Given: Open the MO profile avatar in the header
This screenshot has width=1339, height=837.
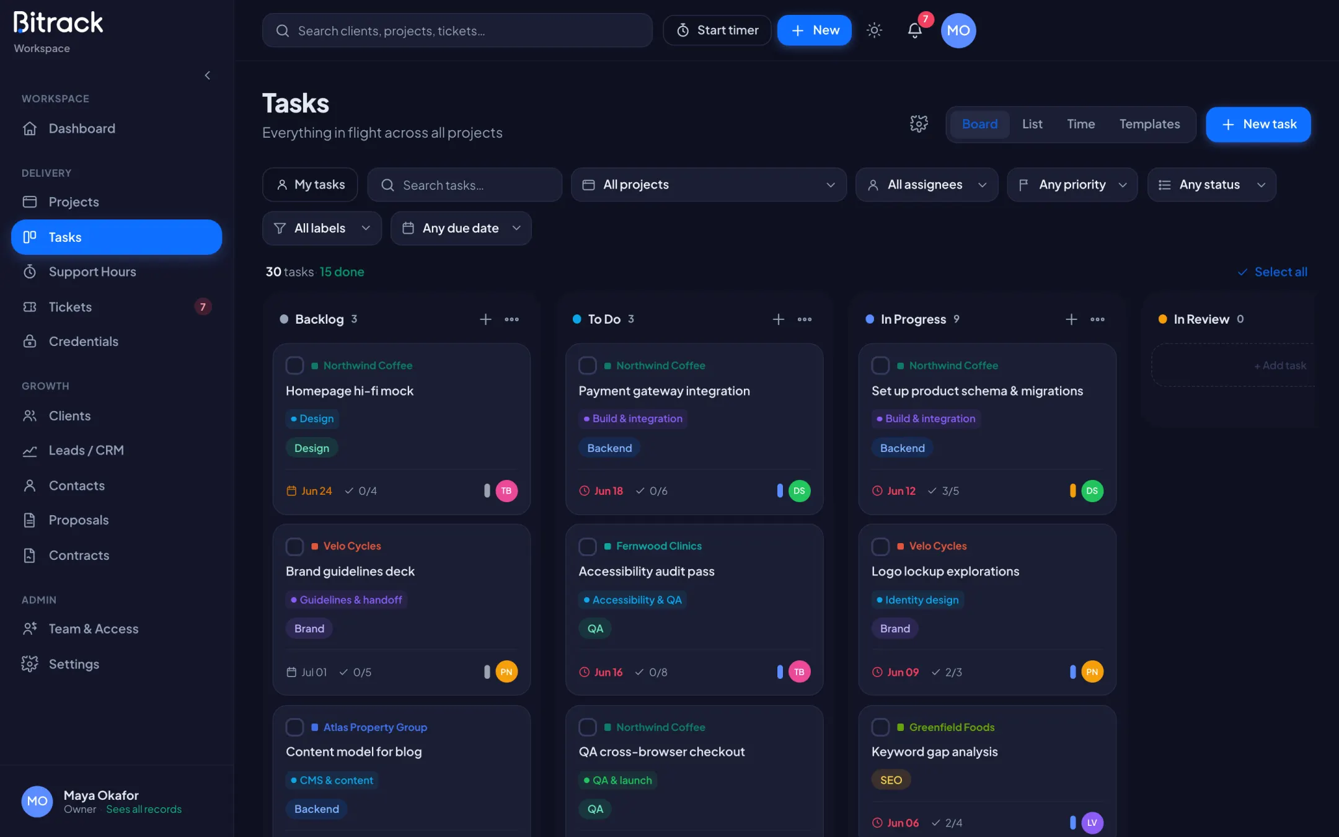Looking at the screenshot, I should click(x=958, y=30).
